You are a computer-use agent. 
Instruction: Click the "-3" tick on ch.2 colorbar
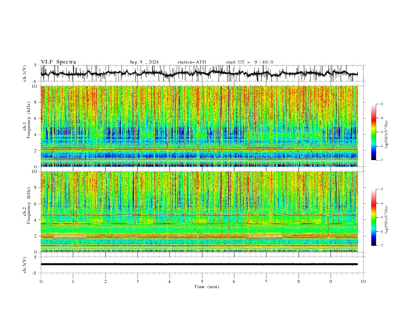(381, 189)
